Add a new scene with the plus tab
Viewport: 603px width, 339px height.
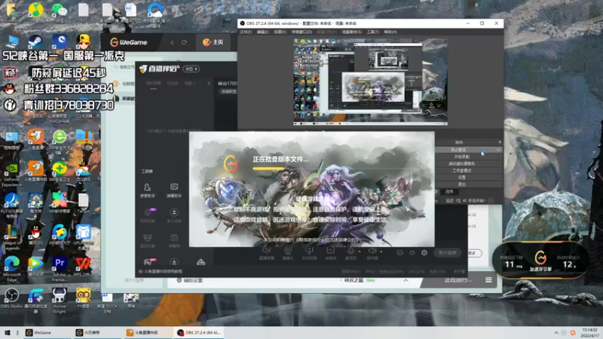[209, 83]
